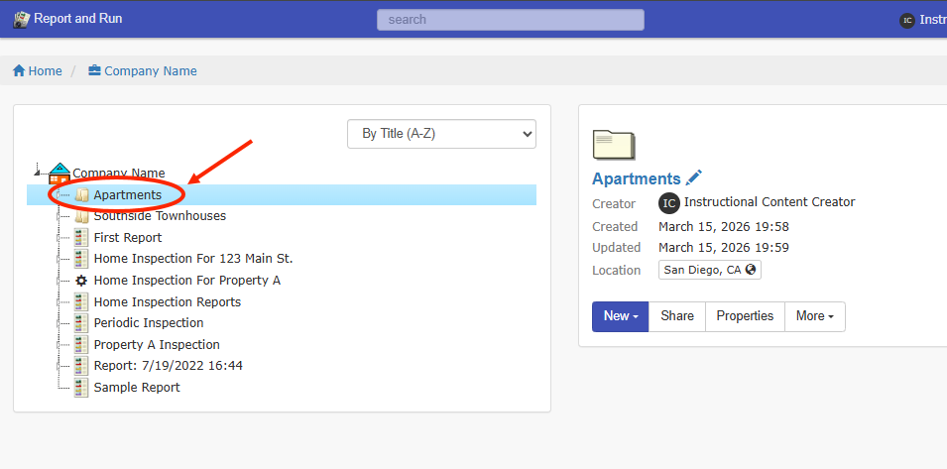Click the Home breadcrumb house icon
The width and height of the screenshot is (947, 469).
(x=19, y=71)
